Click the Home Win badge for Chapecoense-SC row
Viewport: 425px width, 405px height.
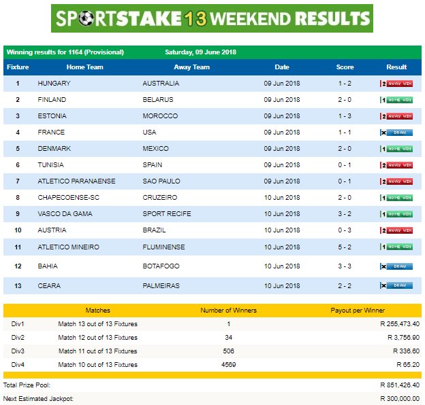pos(396,198)
